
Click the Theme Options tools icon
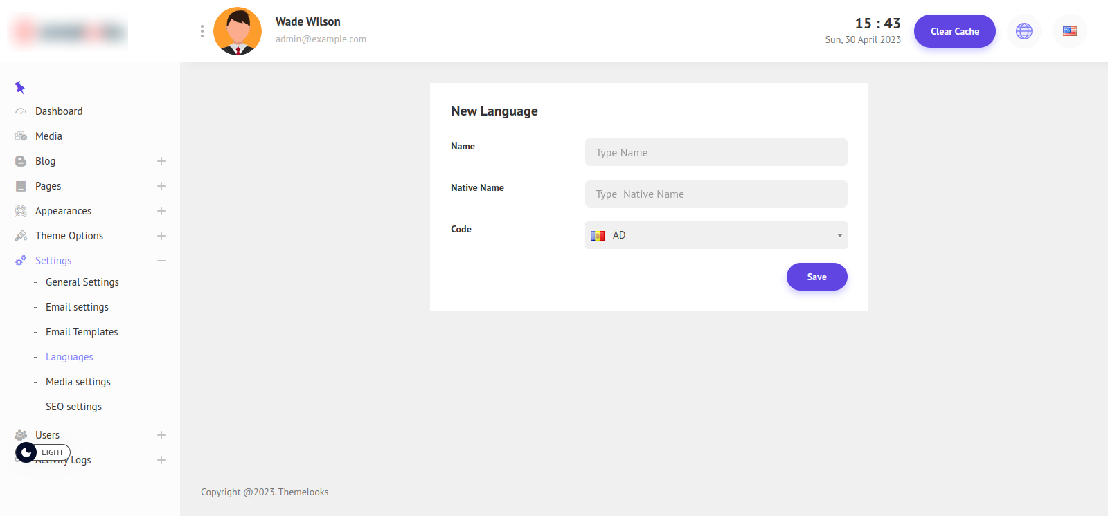(x=21, y=236)
